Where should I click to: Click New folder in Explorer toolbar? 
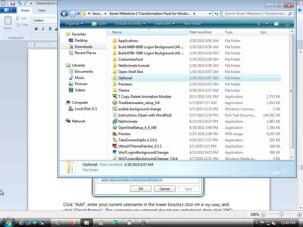(x=192, y=24)
